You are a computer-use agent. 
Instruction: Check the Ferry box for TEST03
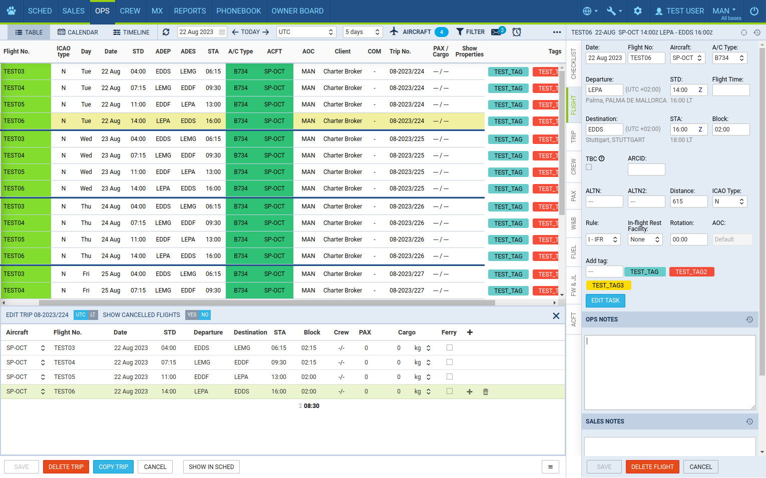(x=450, y=347)
